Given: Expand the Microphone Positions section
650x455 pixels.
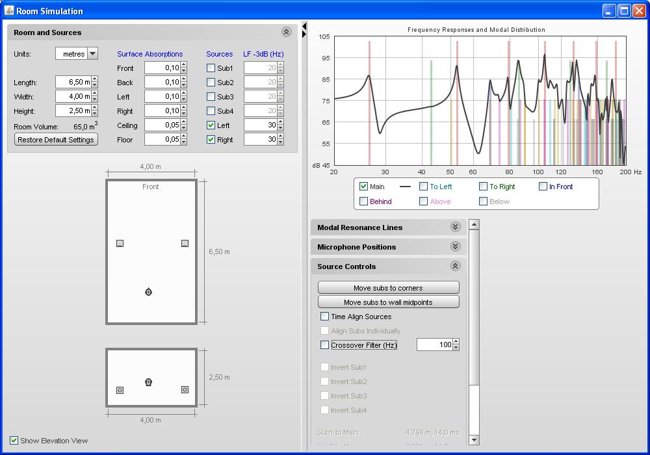Looking at the screenshot, I should [x=455, y=247].
